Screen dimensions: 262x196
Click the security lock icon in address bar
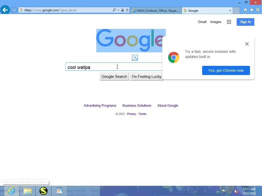click(123, 10)
